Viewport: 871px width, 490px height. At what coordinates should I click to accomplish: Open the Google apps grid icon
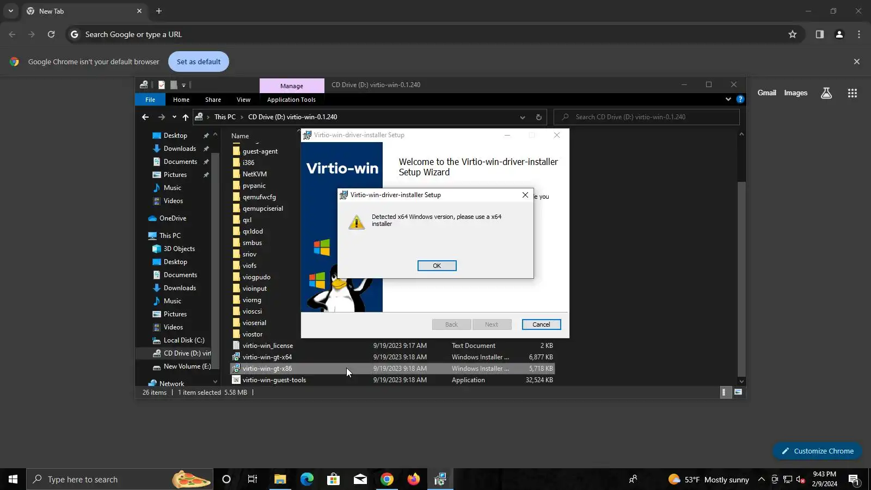pyautogui.click(x=852, y=93)
